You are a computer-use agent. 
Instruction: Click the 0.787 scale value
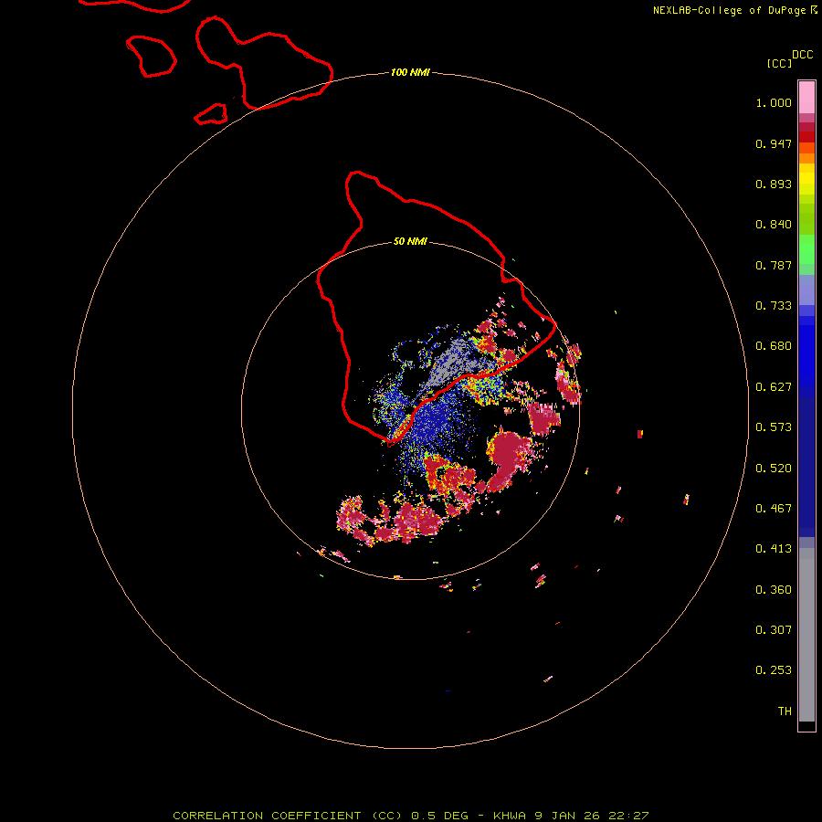tap(774, 265)
